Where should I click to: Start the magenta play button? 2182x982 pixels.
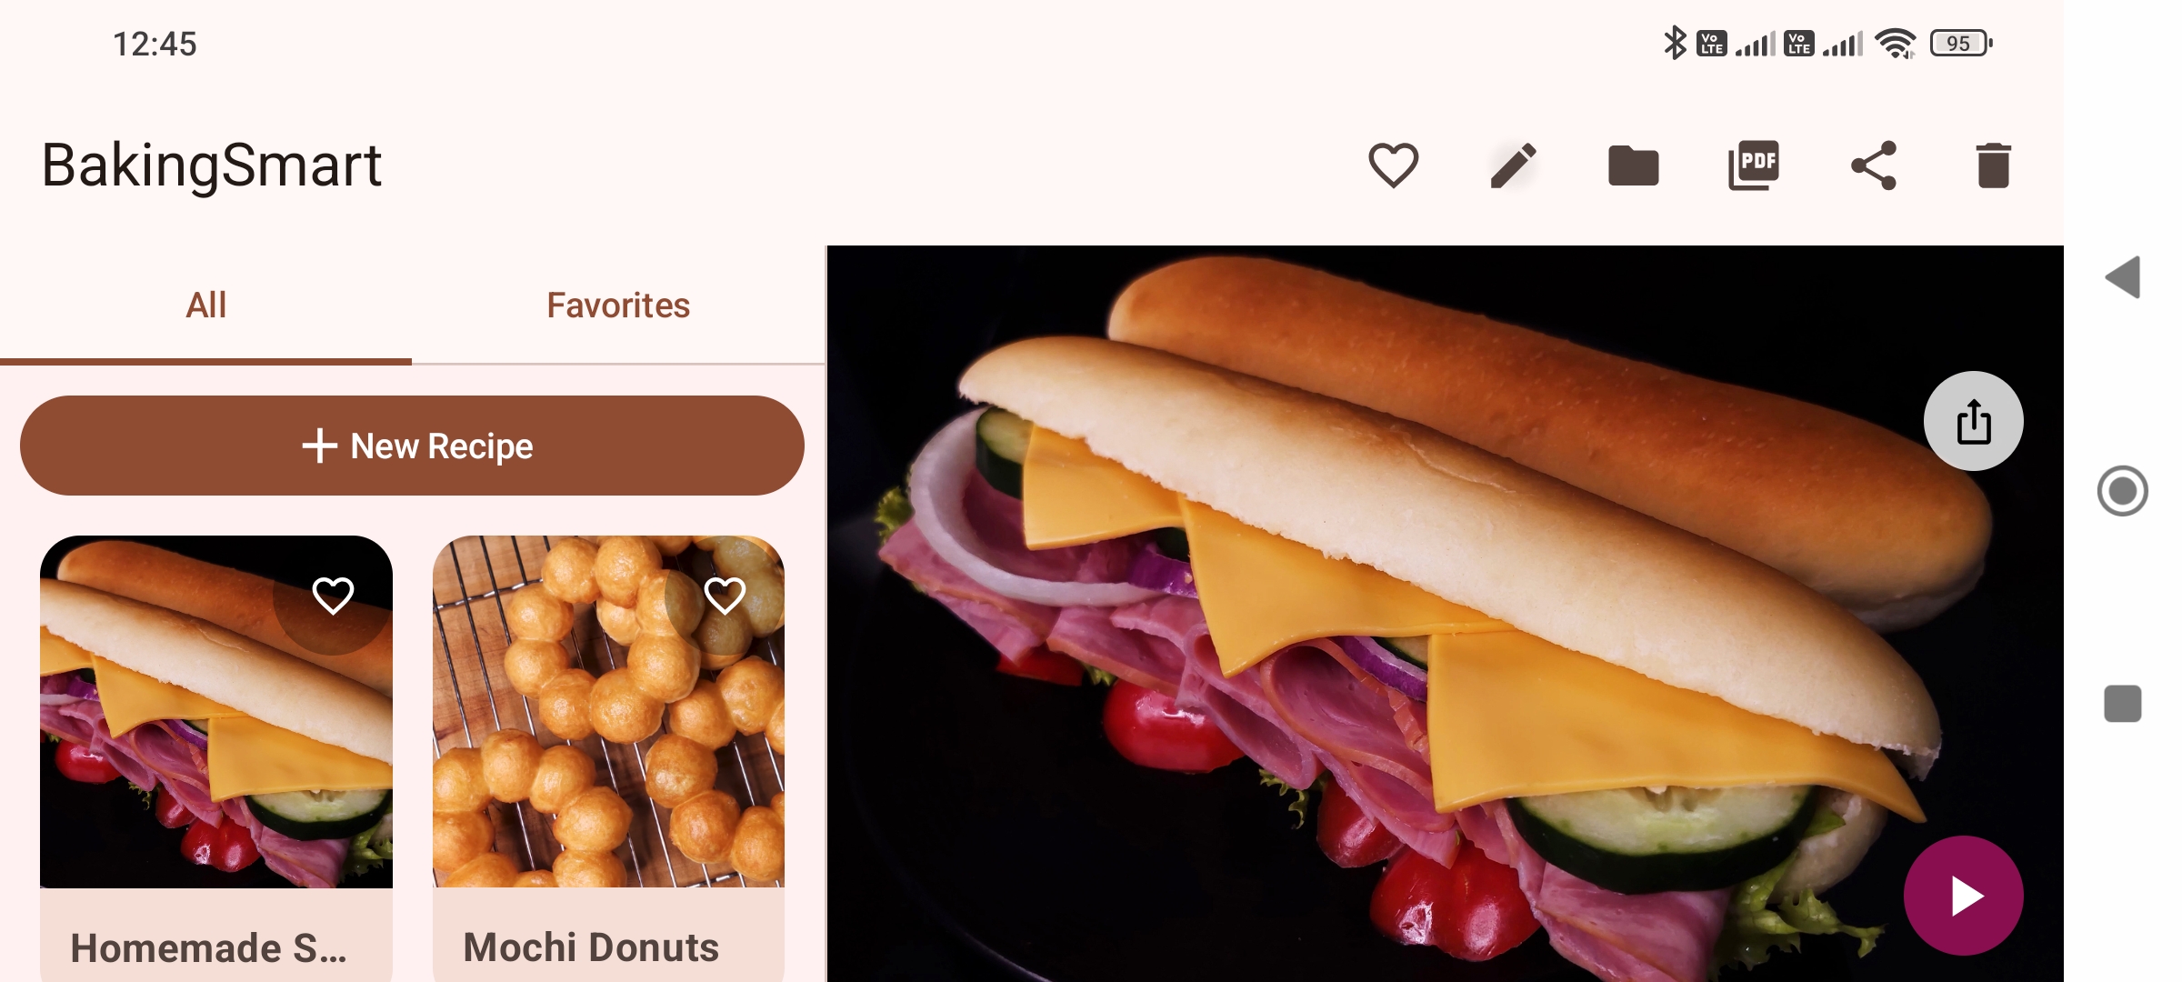click(1964, 896)
